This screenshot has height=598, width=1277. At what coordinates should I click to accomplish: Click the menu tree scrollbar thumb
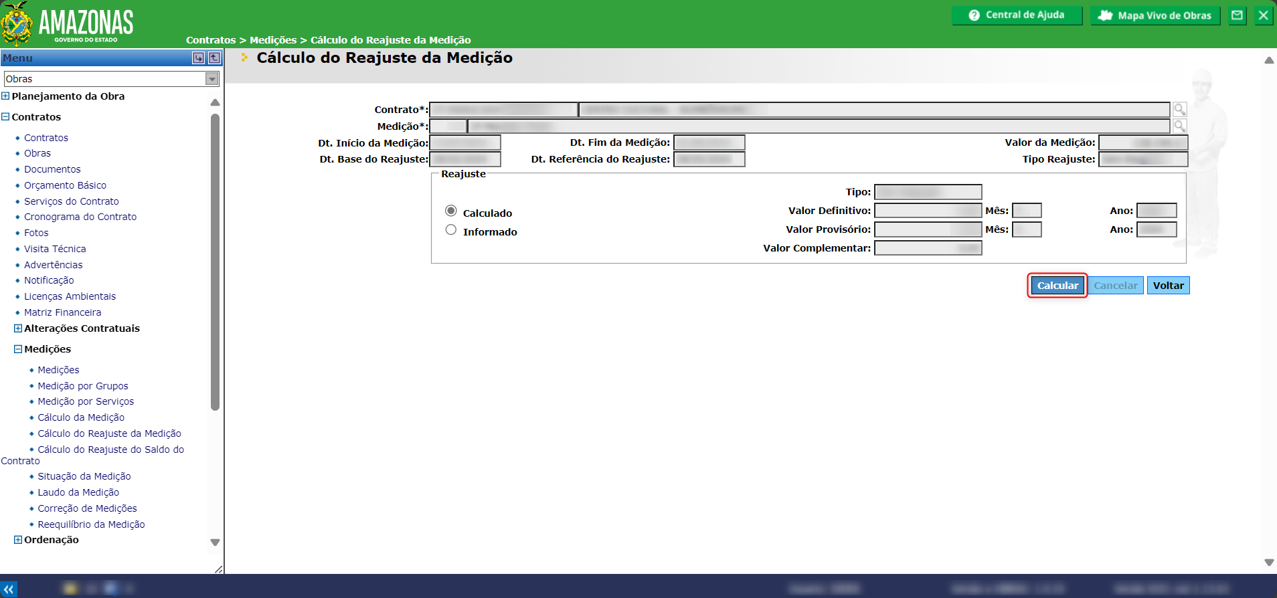[215, 262]
